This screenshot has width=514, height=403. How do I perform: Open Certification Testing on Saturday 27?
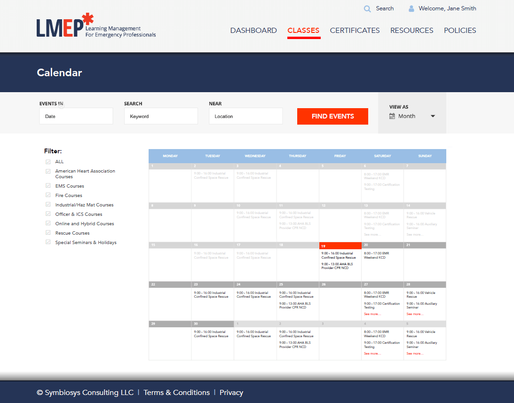click(382, 306)
